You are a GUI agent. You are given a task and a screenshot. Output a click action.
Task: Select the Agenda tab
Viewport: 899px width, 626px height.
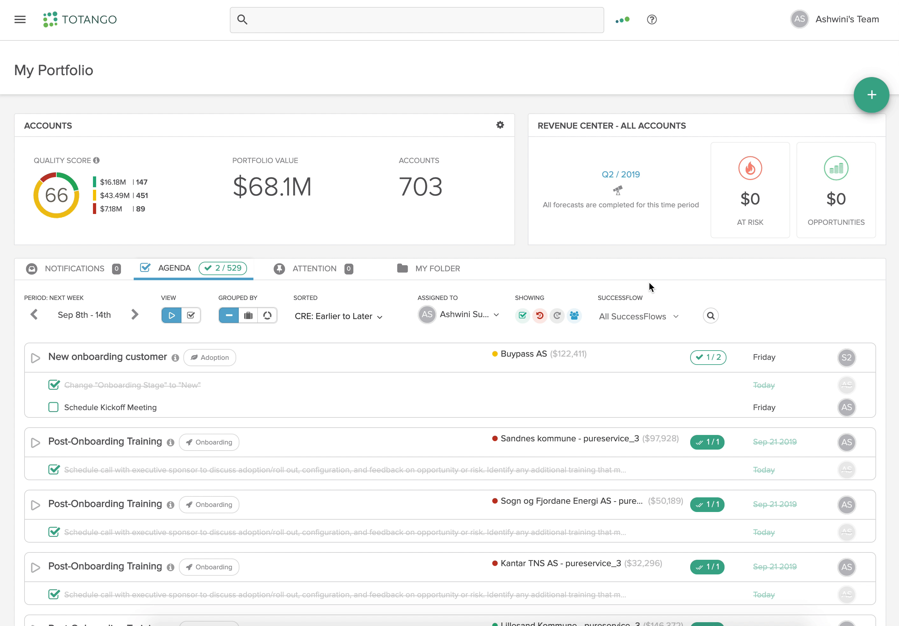[x=194, y=268]
